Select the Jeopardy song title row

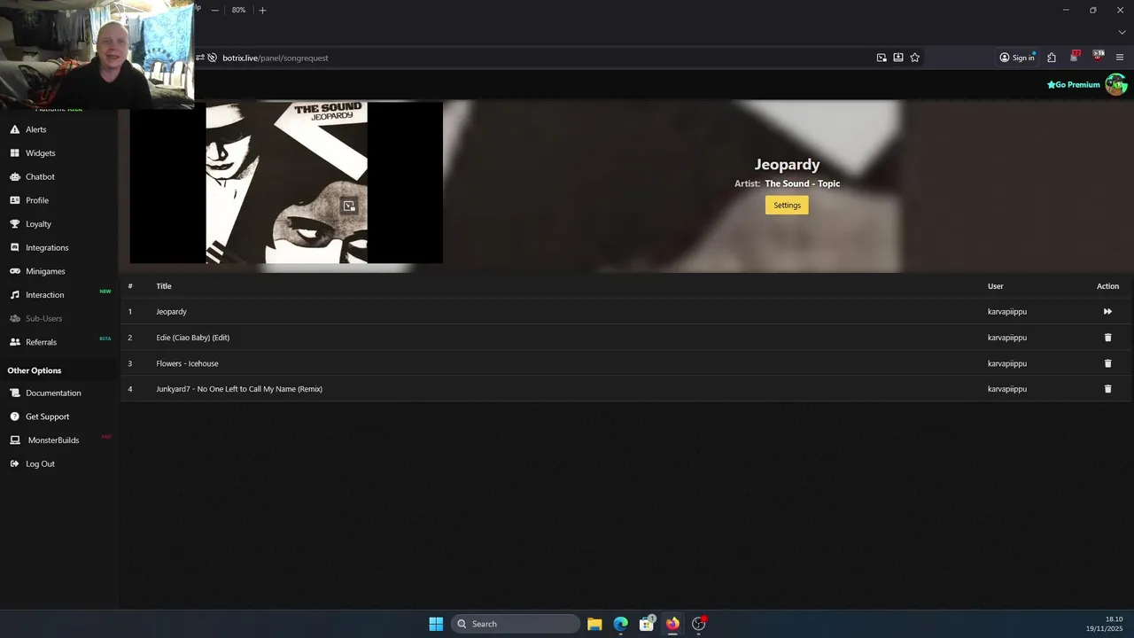click(x=627, y=312)
